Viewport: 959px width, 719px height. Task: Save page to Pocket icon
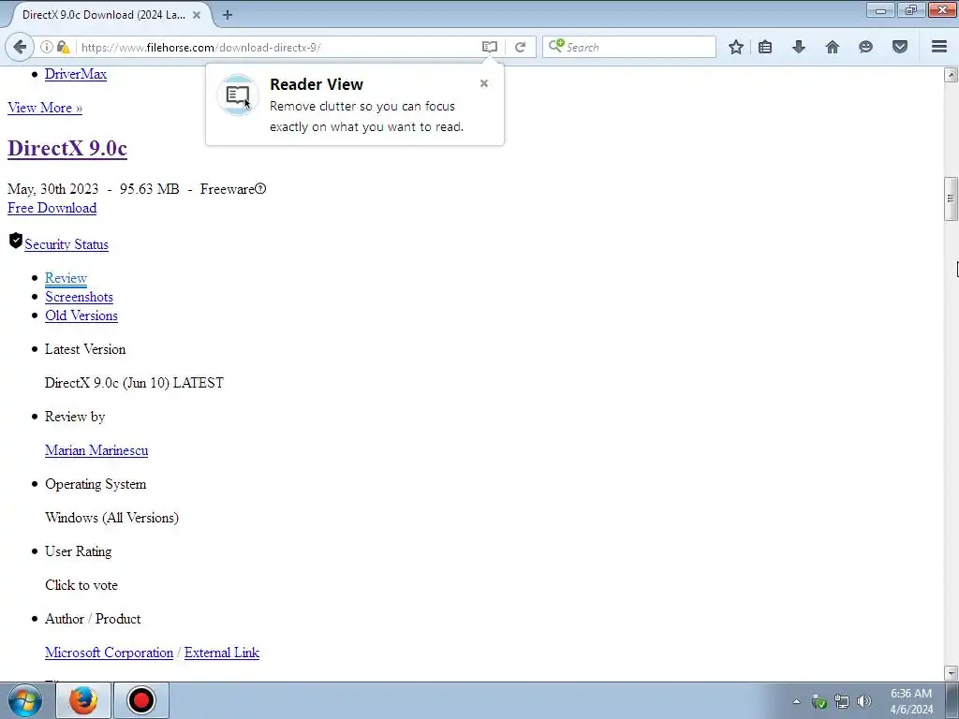(900, 47)
